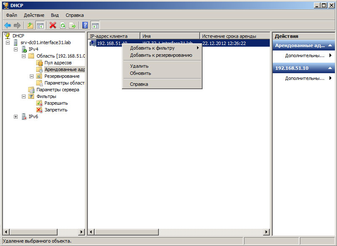Image resolution: width=337 pixels, height=246 pixels.
Task: Toggle the Show/Hide console tree icon
Action: [x=40, y=25]
